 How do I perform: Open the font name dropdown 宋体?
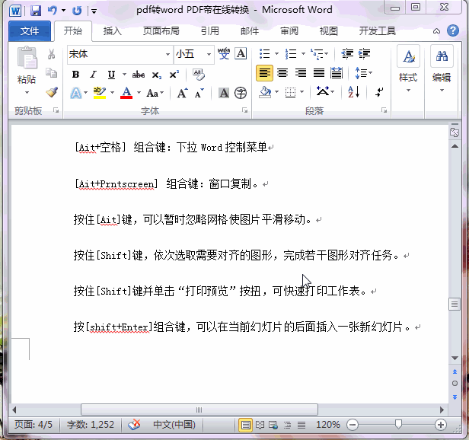167,54
